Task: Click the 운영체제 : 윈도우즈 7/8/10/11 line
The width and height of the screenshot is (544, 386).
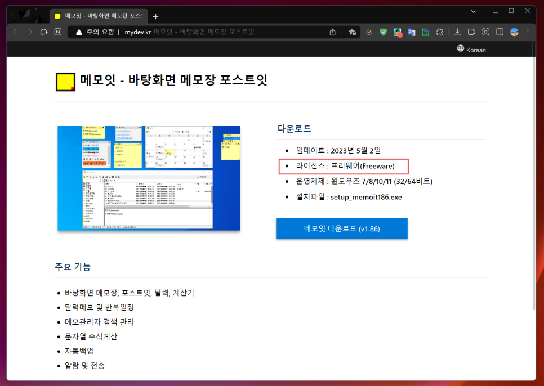Action: tap(364, 181)
